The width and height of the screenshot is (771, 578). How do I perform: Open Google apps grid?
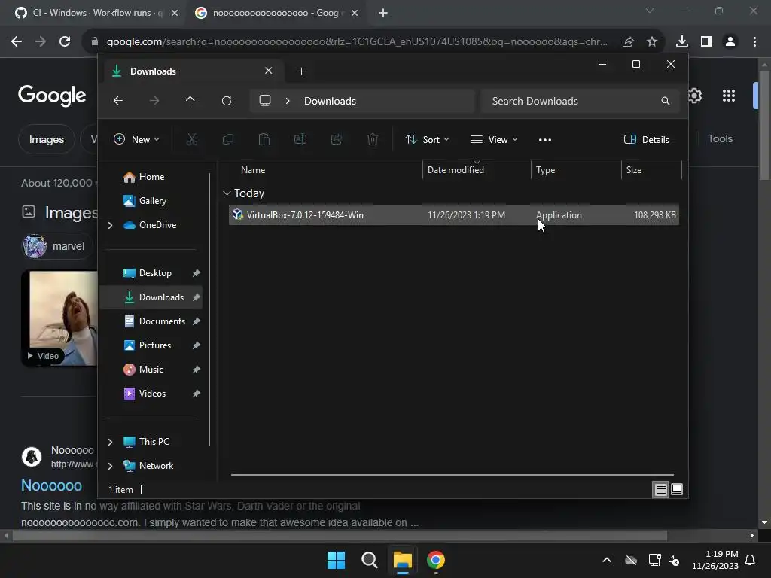click(729, 96)
